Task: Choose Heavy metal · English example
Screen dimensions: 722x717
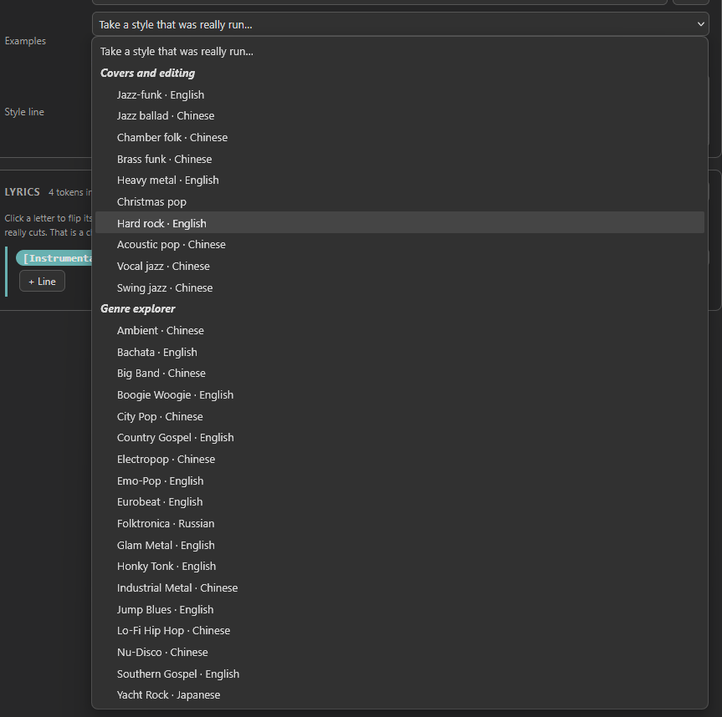Action: coord(400,181)
